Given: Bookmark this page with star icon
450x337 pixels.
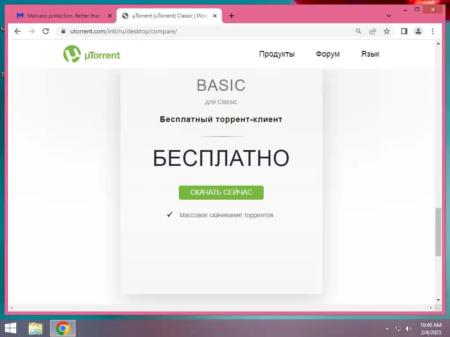Looking at the screenshot, I should pyautogui.click(x=387, y=31).
